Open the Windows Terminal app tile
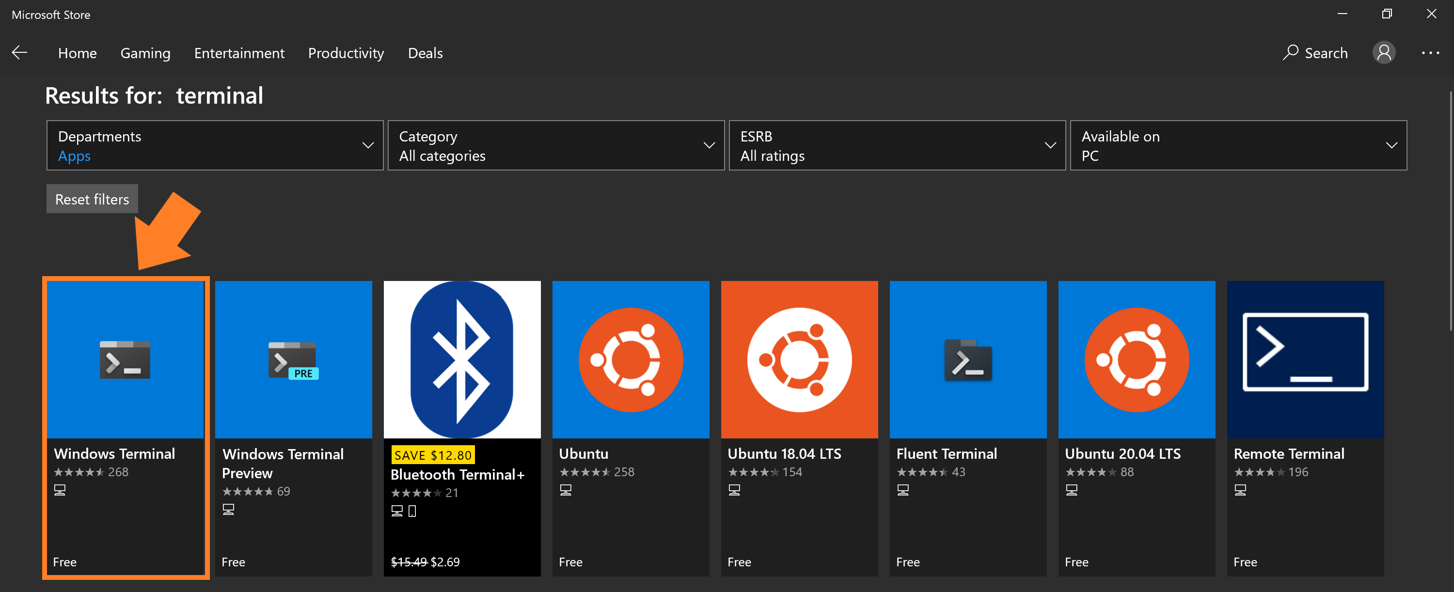This screenshot has height=592, width=1454. 126,359
